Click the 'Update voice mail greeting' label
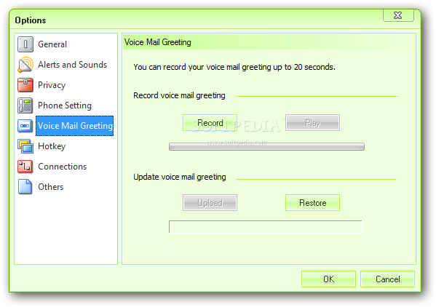This screenshot has height=307, width=436. 180,177
